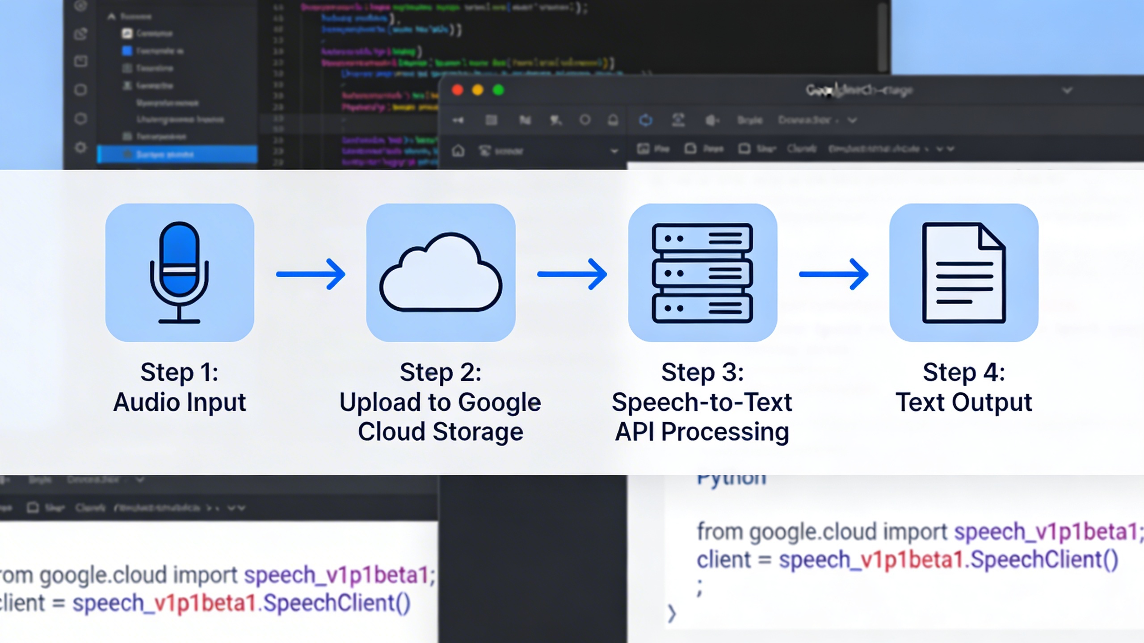
Task: Expand the chevron beside the home row label
Action: pos(614,151)
